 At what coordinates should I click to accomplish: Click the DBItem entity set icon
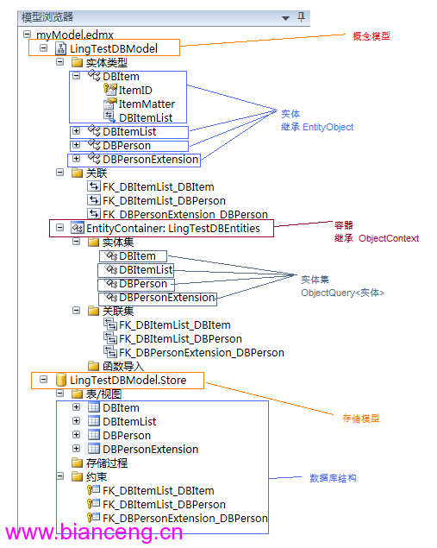[111, 255]
